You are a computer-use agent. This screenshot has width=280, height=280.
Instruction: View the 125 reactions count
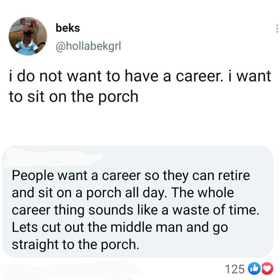(234, 269)
